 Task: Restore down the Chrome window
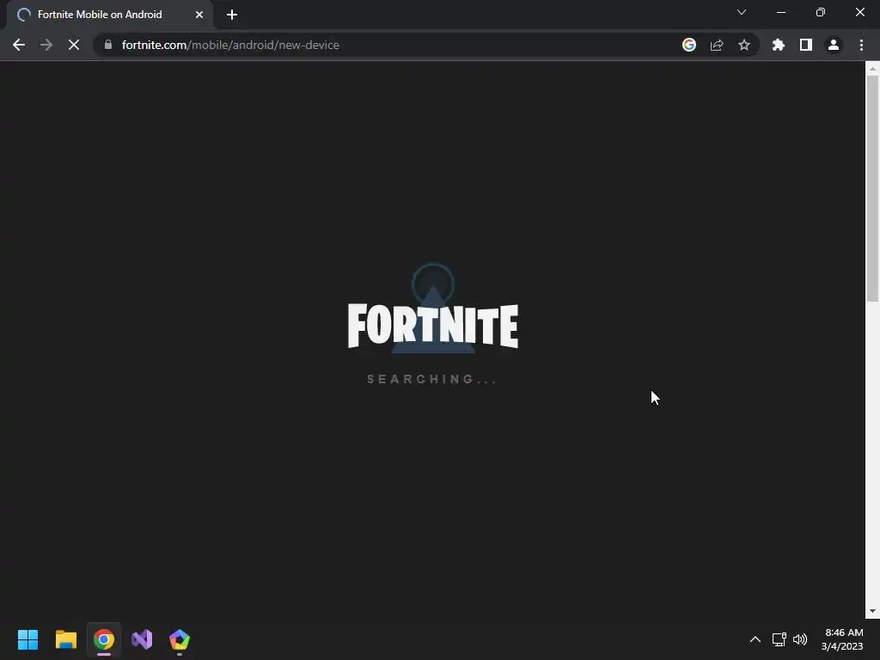point(821,12)
